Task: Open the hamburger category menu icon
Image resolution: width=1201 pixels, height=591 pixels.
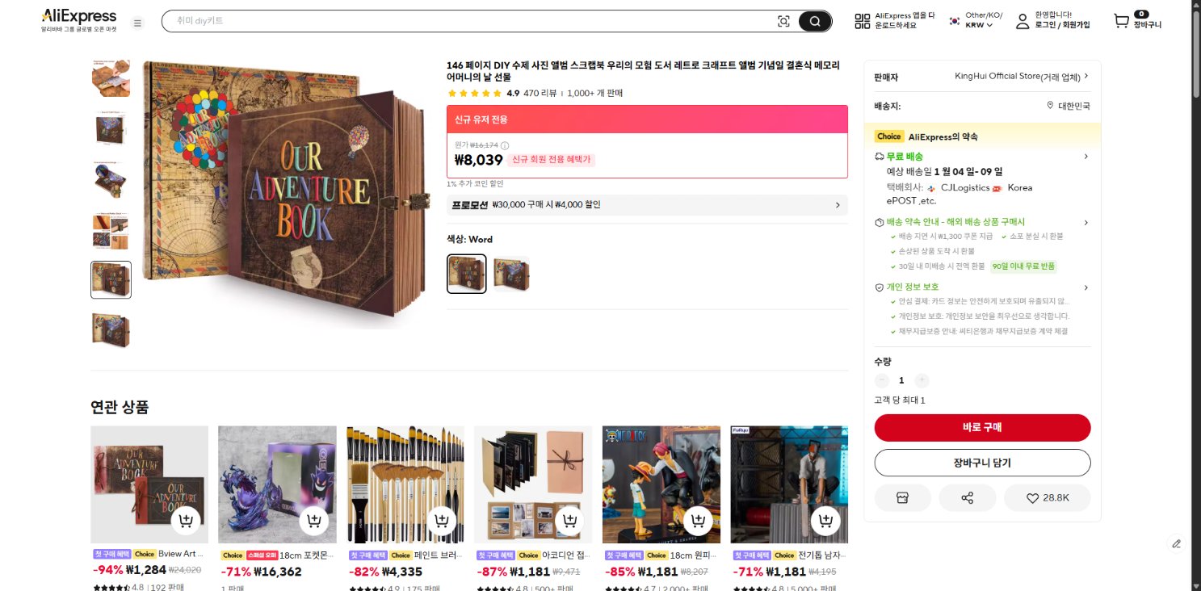Action: 137,23
